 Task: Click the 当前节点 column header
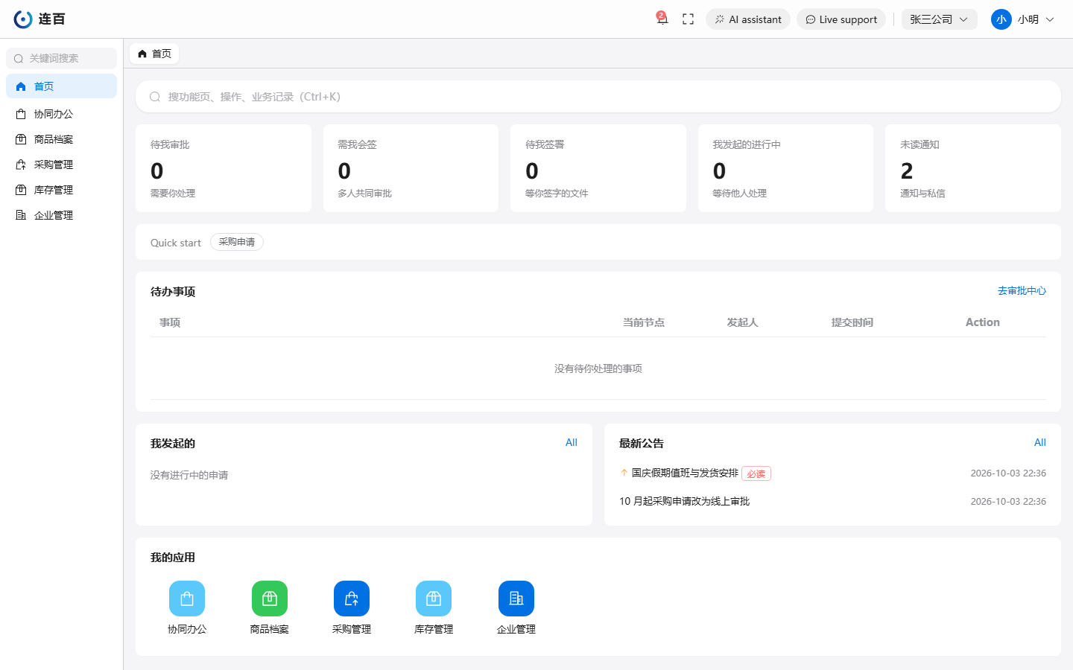(x=644, y=322)
